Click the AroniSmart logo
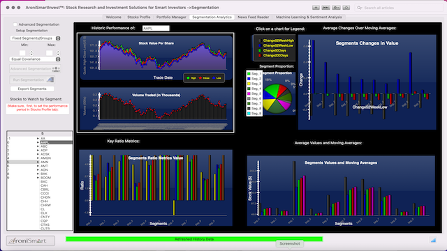447x251 pixels. pos(31,241)
